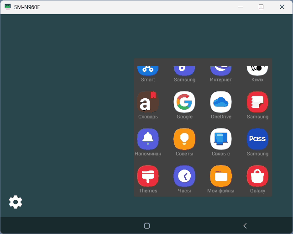The width and height of the screenshot is (293, 234).
Task: Maximize the SM-N960F window
Action: [261, 7]
